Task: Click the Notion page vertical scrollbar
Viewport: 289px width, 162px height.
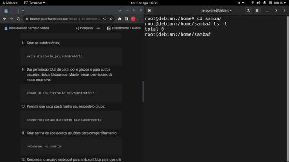Action: pos(143,91)
